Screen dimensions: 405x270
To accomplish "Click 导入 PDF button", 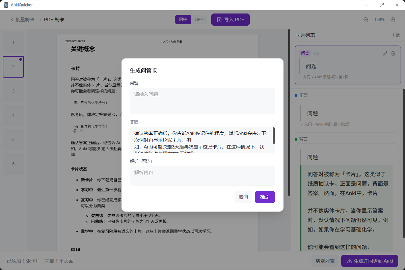I will tap(231, 20).
